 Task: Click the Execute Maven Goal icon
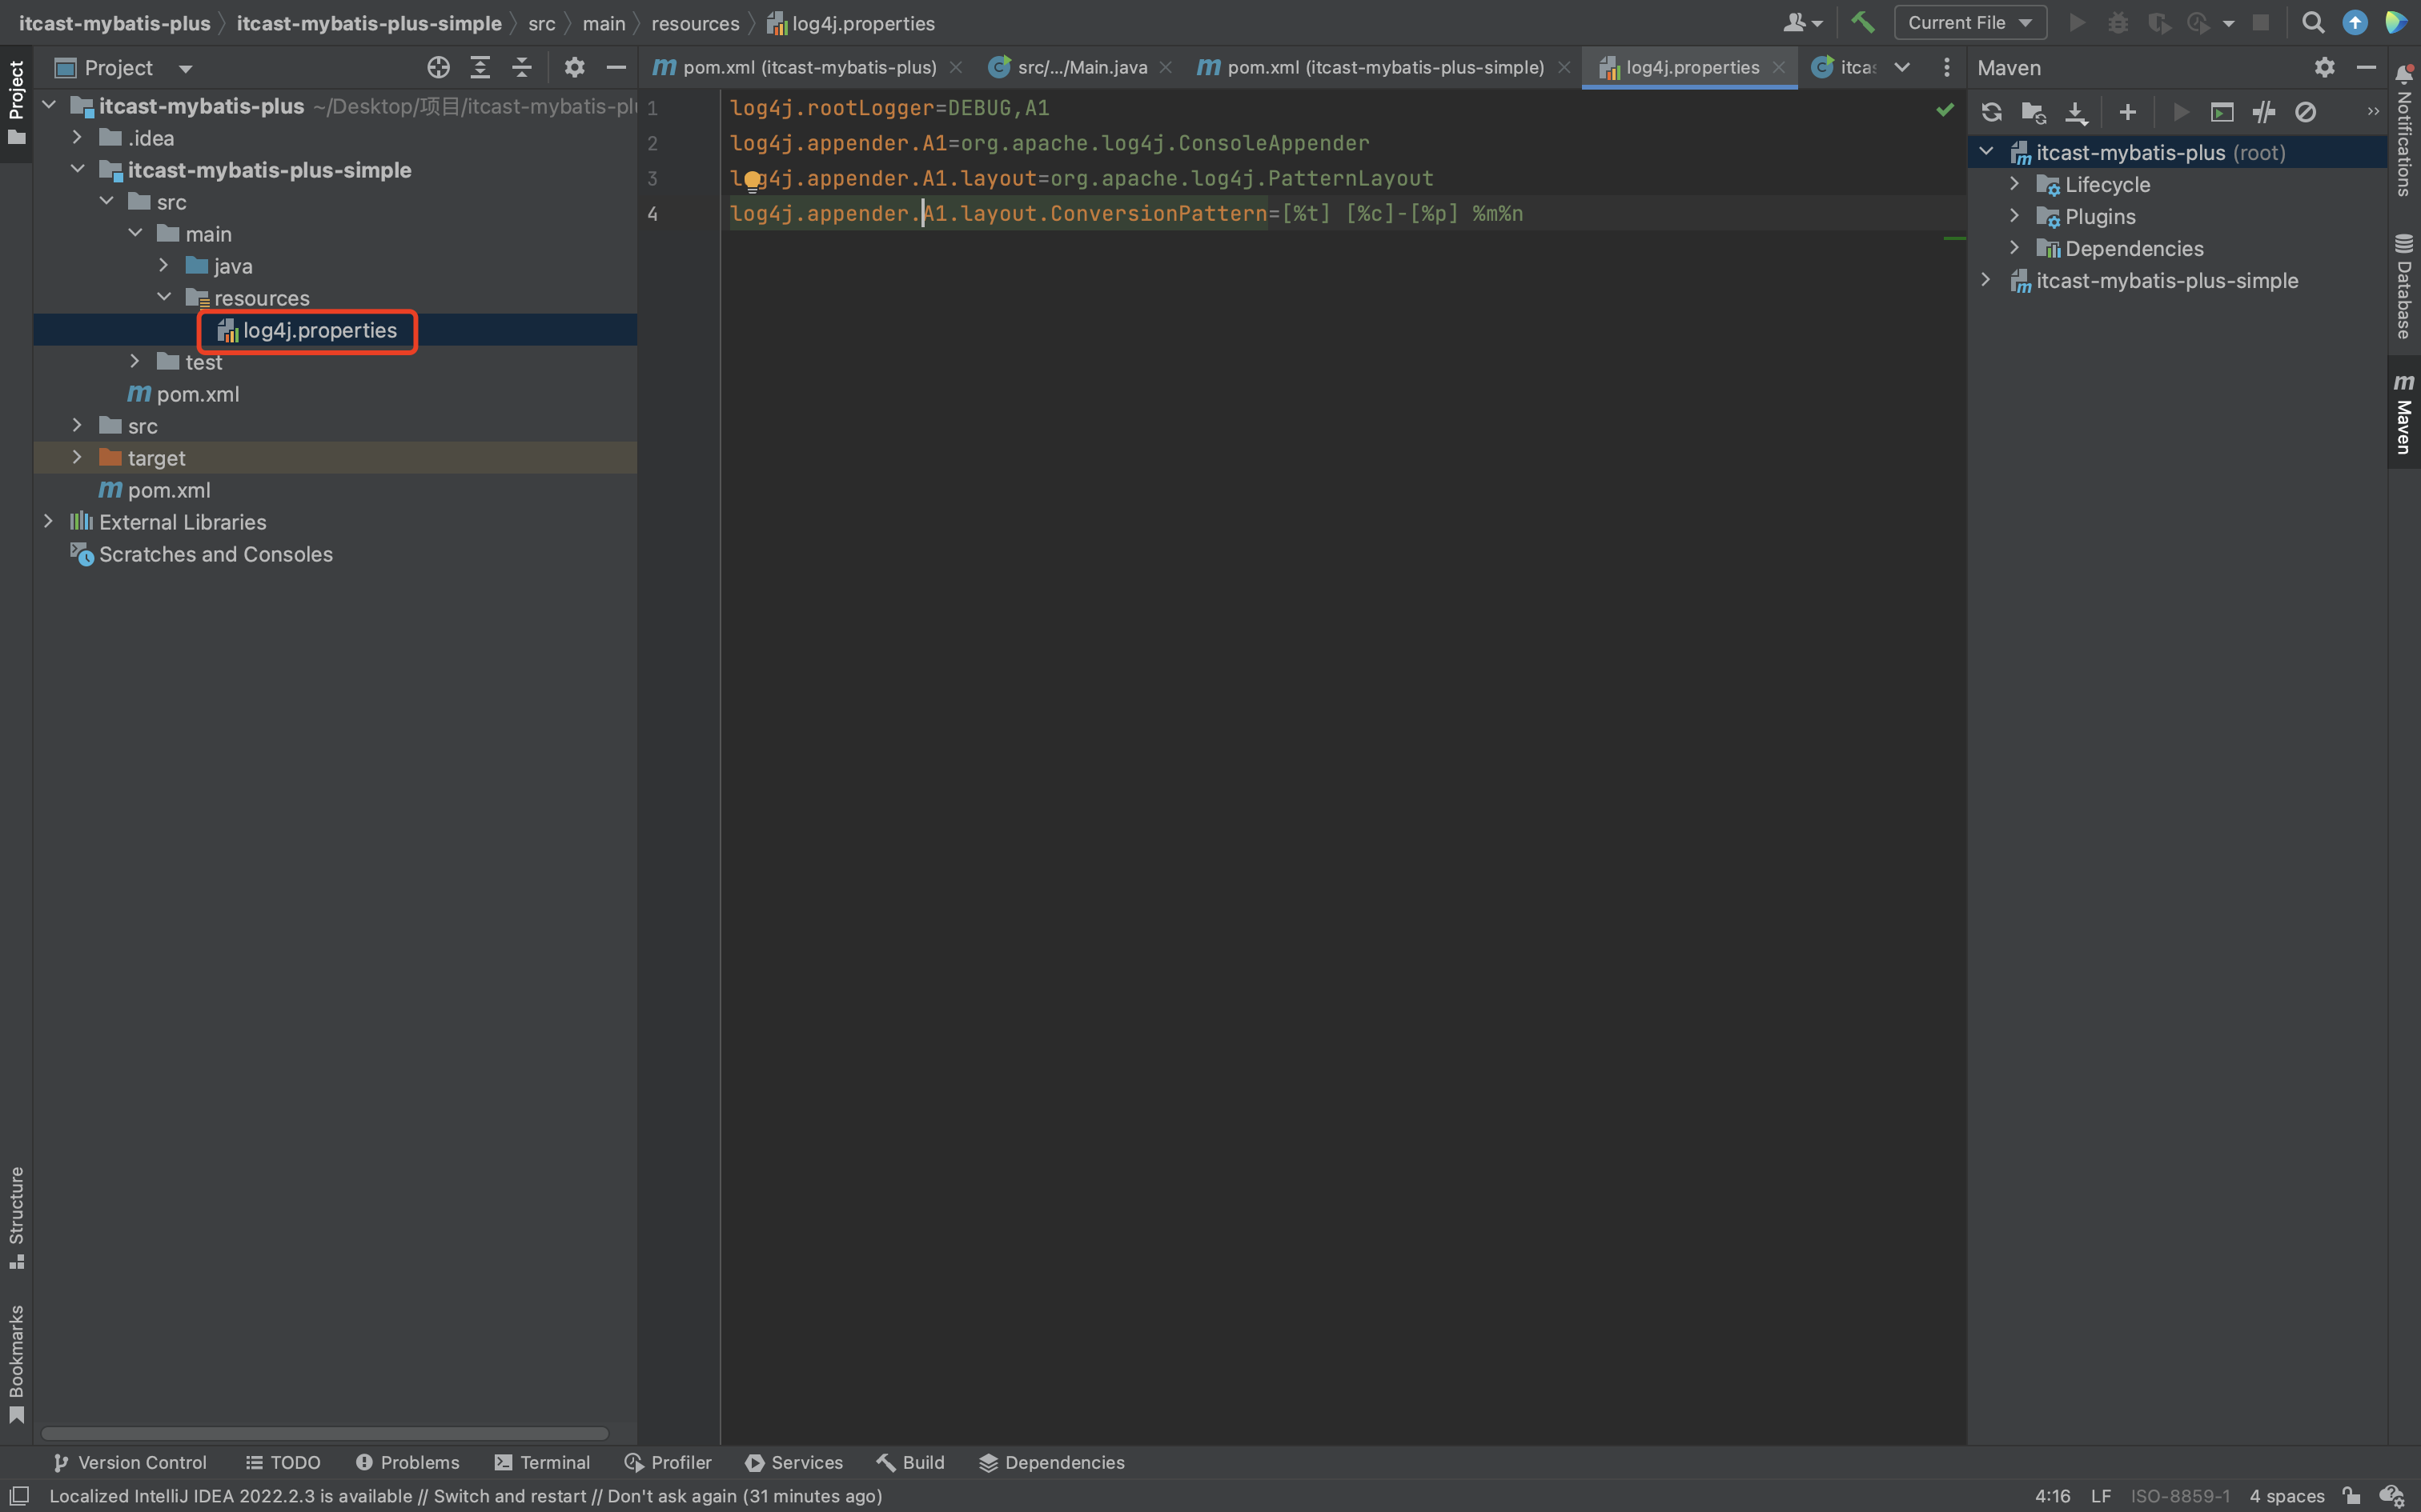coord(2222,112)
